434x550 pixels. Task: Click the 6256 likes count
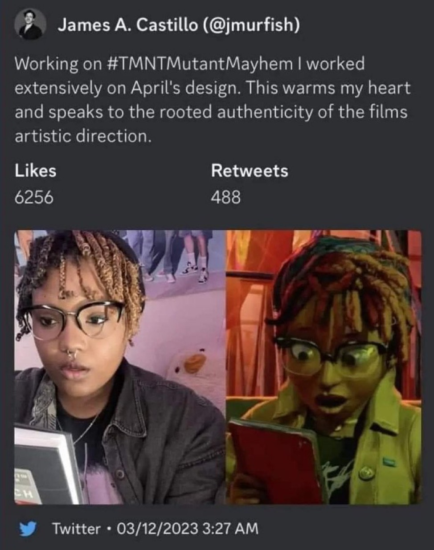34,196
